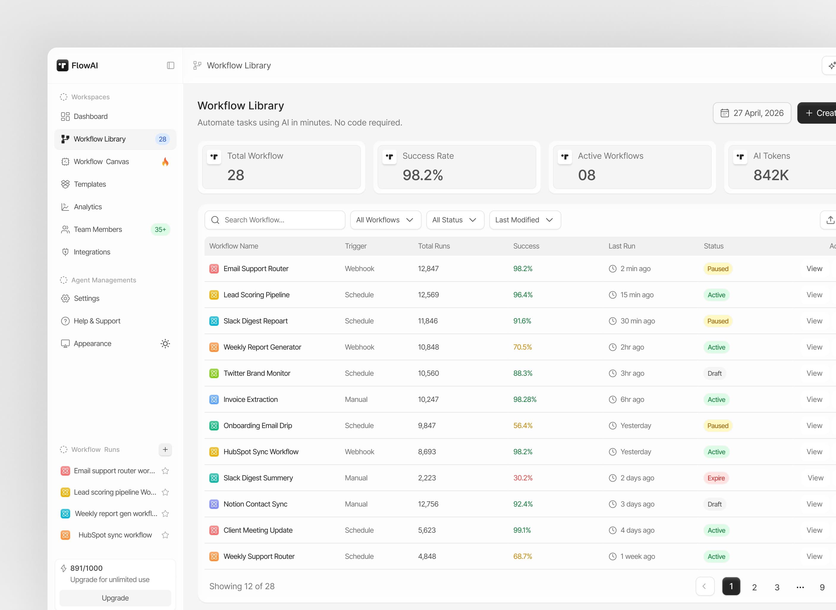View the Weekly Report Generator workflow
The height and width of the screenshot is (610, 836).
pyautogui.click(x=814, y=347)
